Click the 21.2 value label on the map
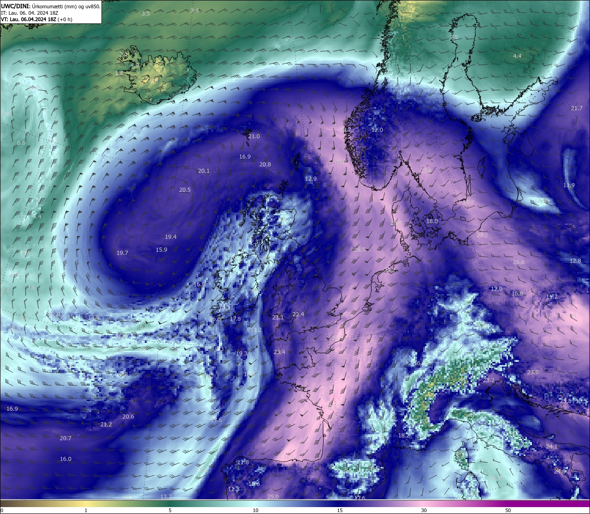590x514 pixels. [106, 425]
